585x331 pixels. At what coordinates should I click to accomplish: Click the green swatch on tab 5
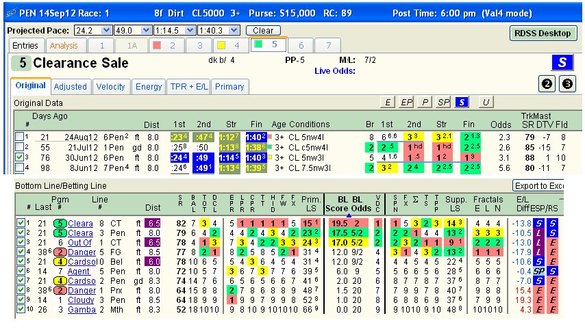258,44
